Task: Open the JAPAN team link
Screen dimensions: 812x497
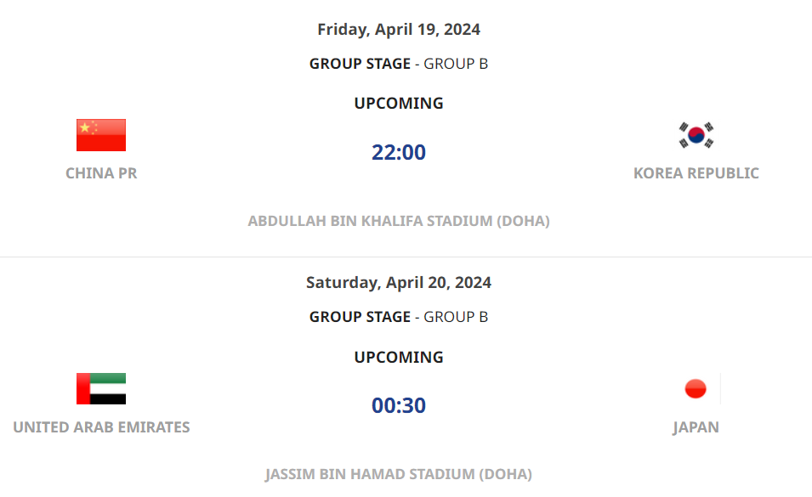Action: pyautogui.click(x=696, y=427)
